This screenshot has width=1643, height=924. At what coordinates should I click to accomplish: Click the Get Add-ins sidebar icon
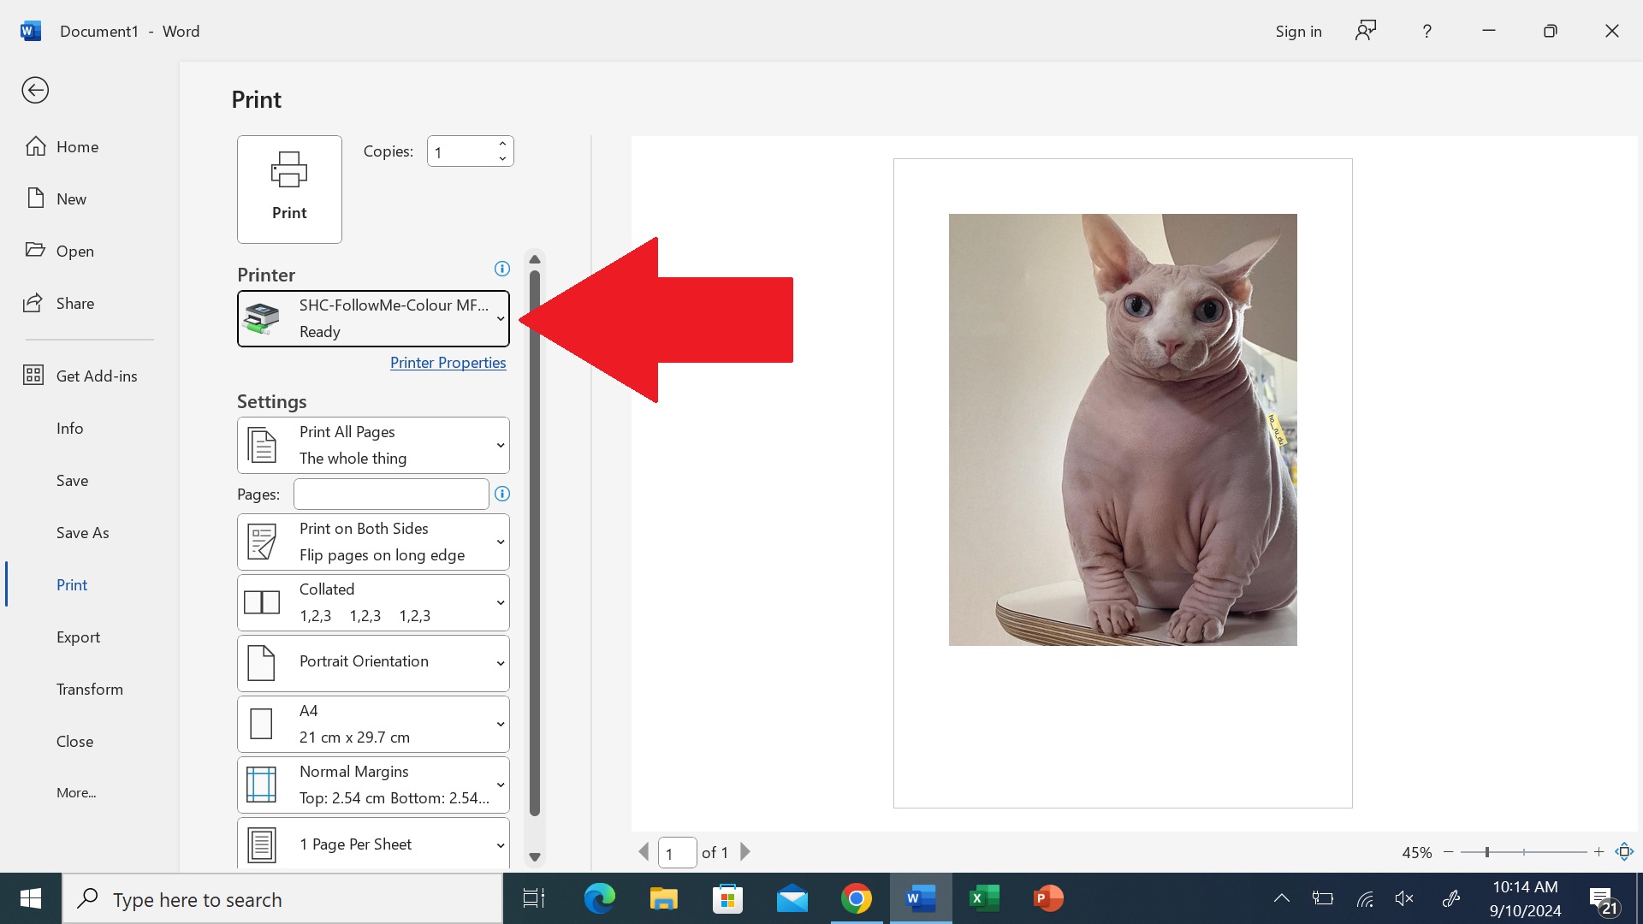pyautogui.click(x=34, y=375)
